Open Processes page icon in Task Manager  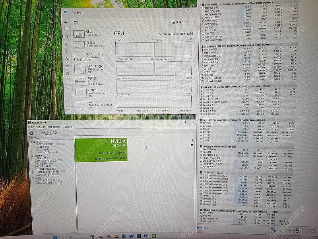66,29
